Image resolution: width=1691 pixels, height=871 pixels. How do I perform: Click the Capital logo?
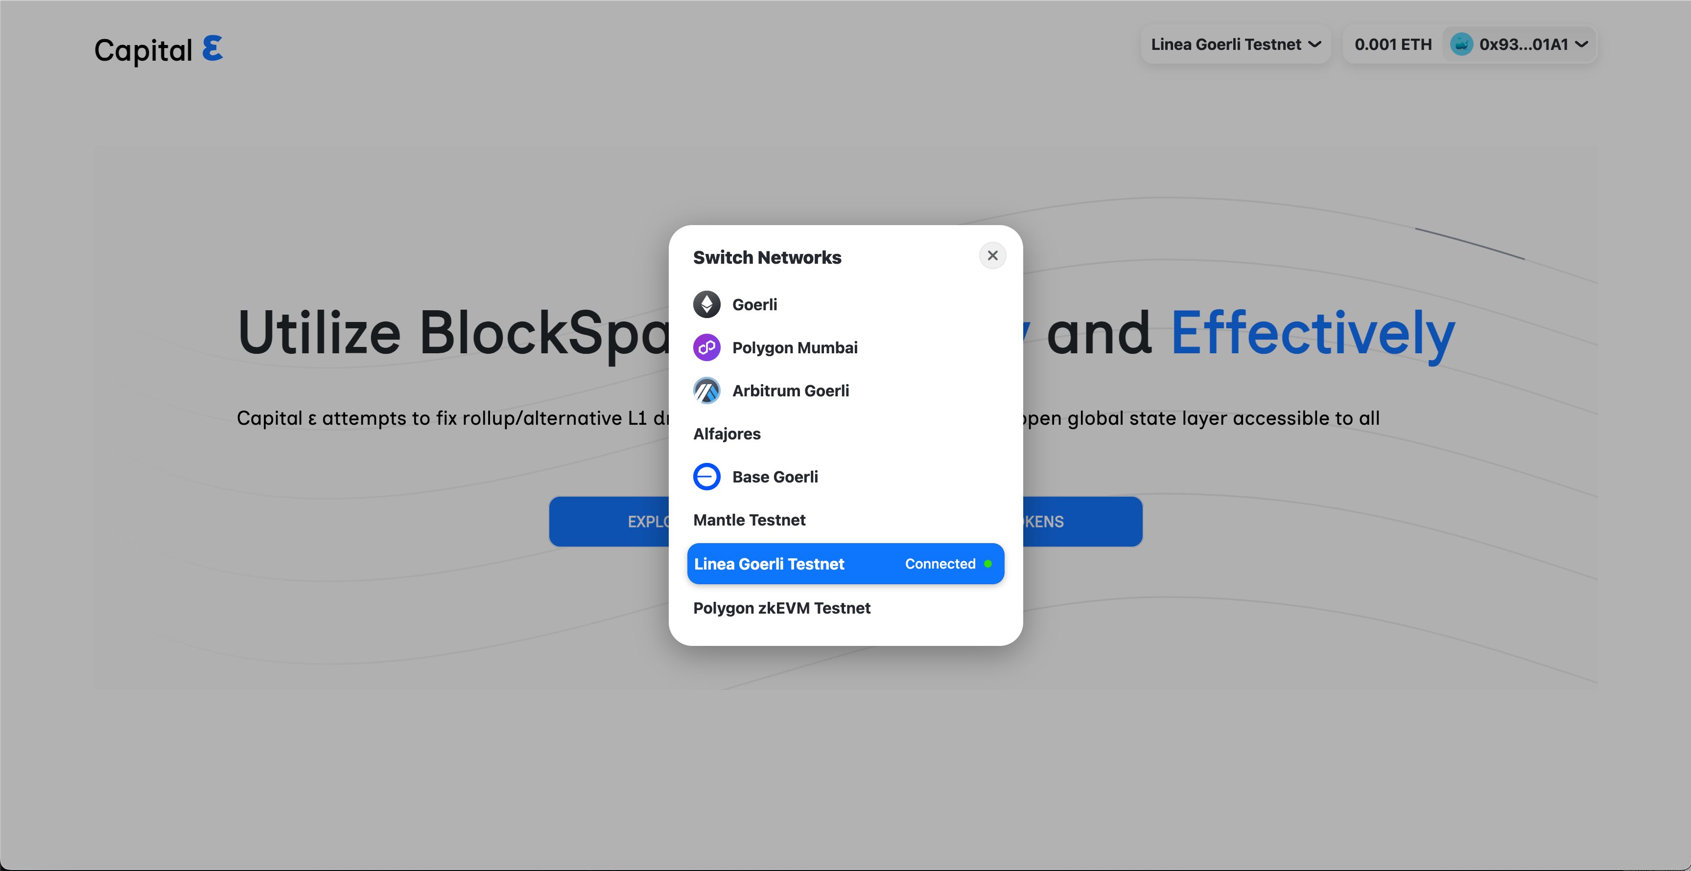(159, 50)
